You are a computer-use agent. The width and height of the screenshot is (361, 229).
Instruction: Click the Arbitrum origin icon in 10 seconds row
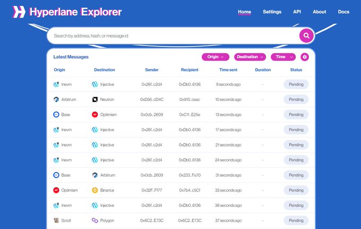[x=56, y=99]
